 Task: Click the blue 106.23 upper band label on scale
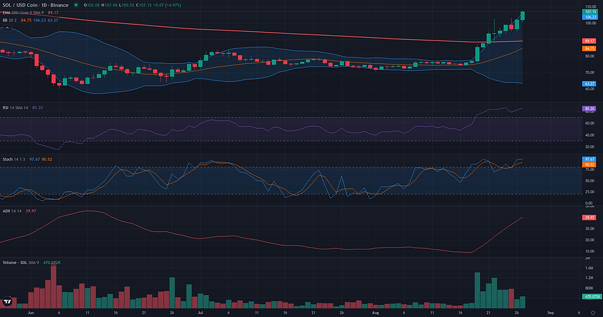(589, 17)
